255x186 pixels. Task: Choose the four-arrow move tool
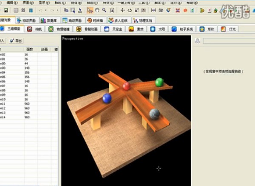(123, 10)
